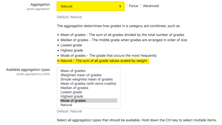Select Highest grade in available types list
This screenshot has width=222, height=125.
(x=72, y=96)
